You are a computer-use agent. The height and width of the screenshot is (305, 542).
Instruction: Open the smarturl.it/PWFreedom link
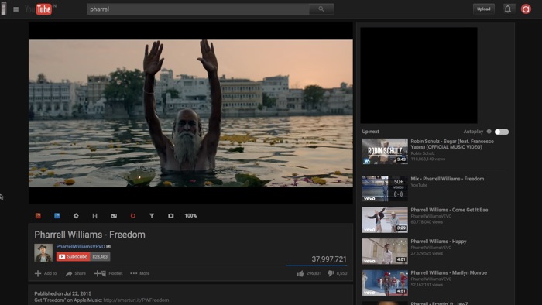coord(136,300)
